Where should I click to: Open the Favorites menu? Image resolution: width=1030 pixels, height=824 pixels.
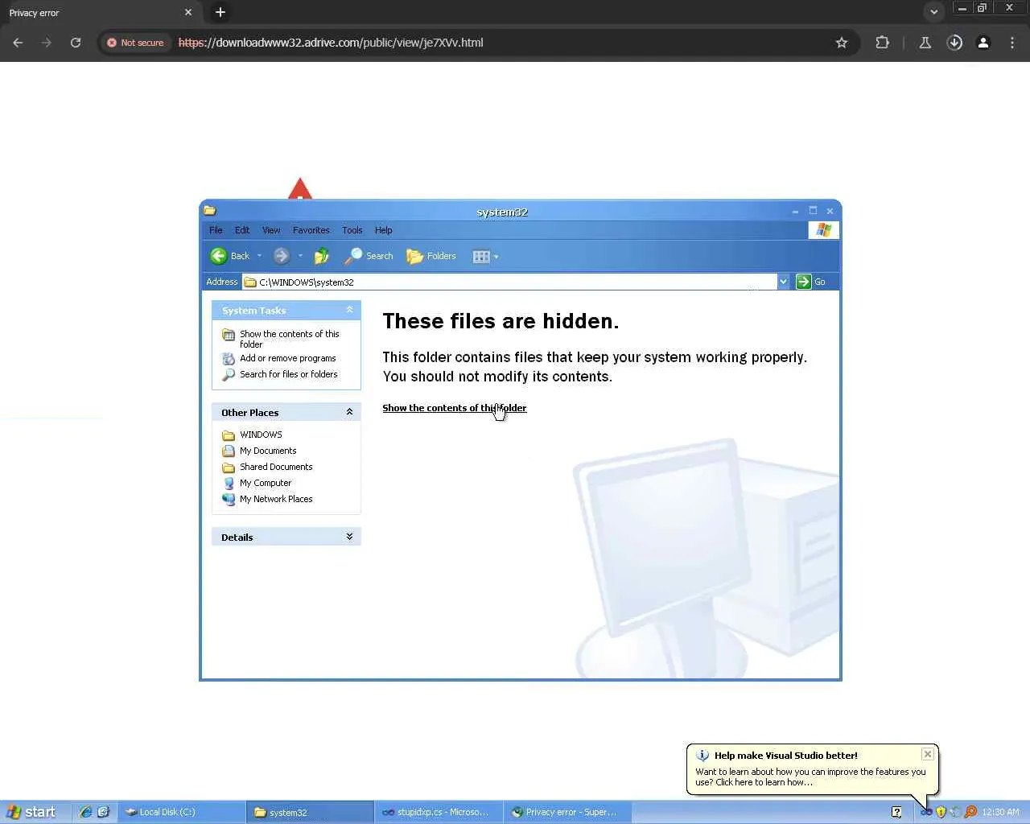pos(311,230)
